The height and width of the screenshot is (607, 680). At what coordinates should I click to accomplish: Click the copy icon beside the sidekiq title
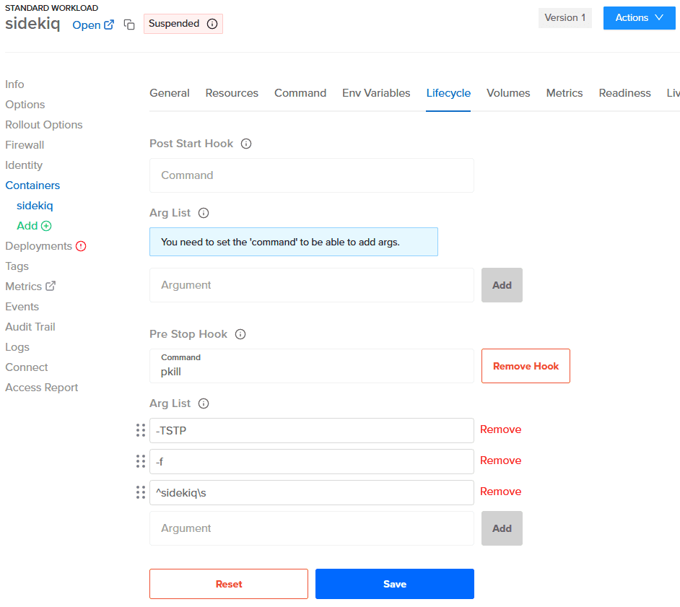point(129,25)
